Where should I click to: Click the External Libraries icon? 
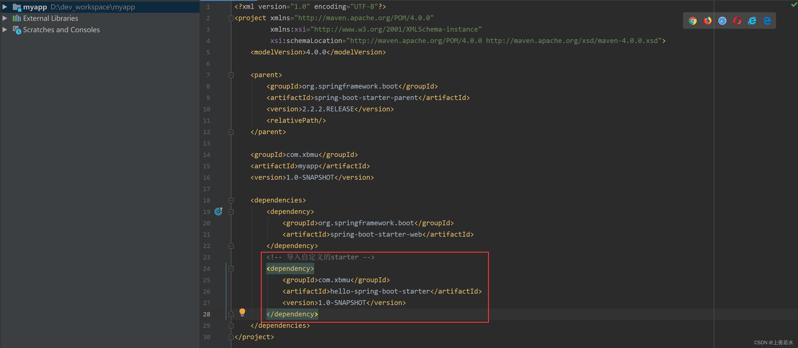tap(17, 18)
